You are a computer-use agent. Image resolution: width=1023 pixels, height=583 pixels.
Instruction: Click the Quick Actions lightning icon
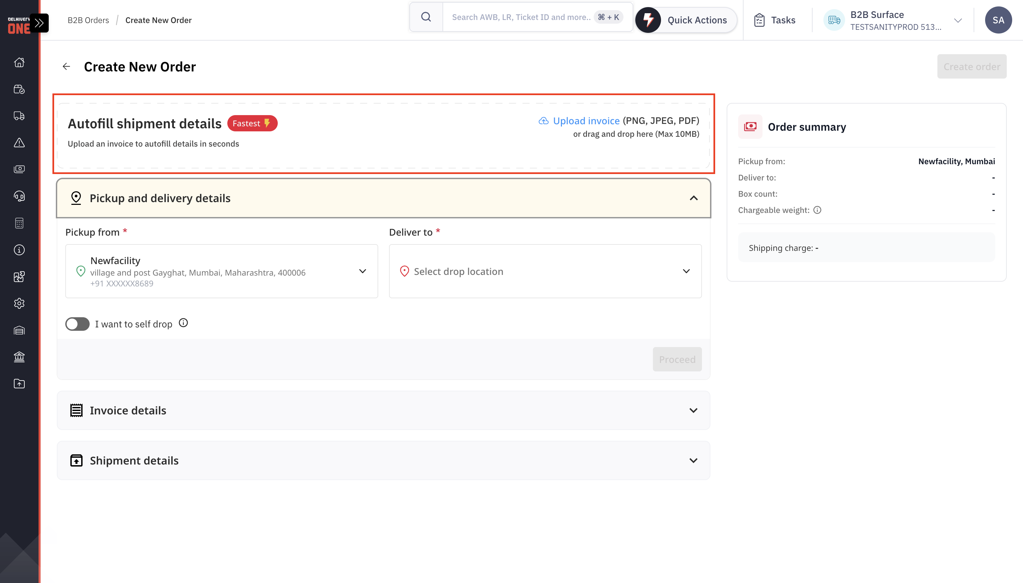[648, 20]
